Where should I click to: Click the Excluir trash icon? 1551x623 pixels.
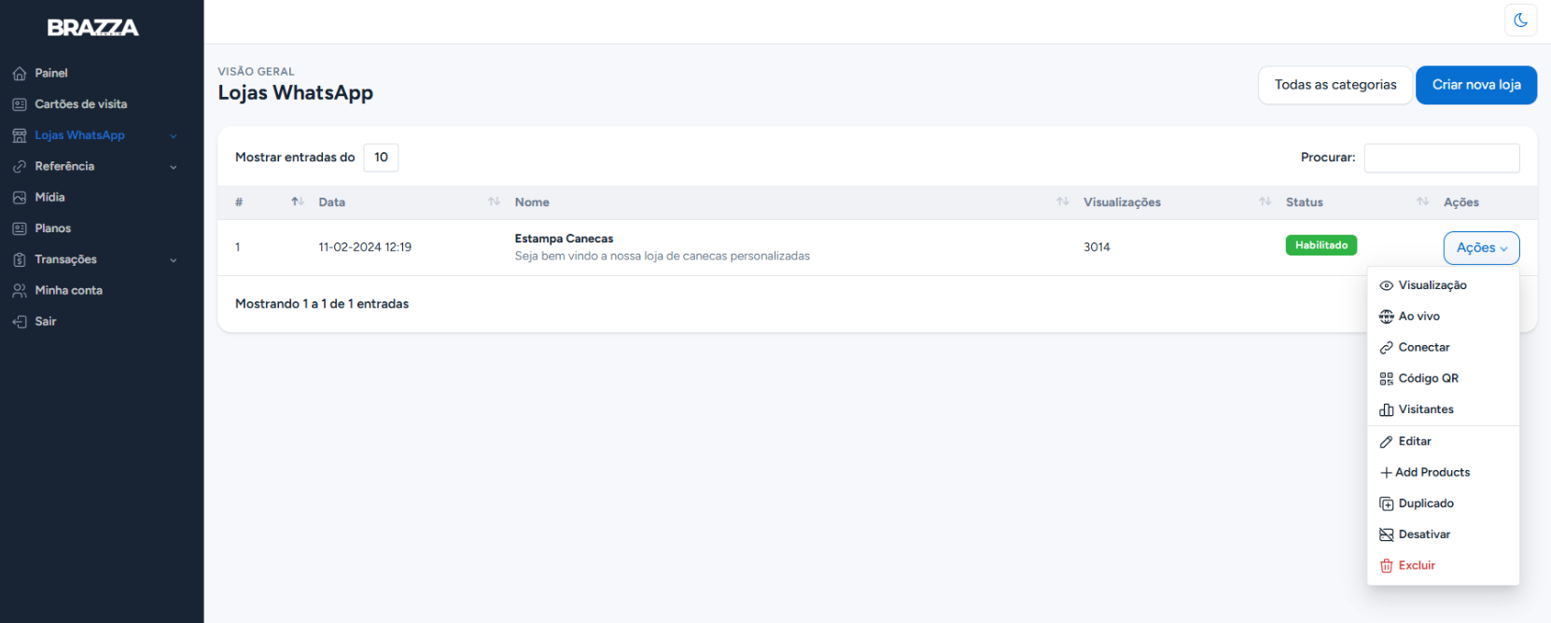tap(1387, 566)
